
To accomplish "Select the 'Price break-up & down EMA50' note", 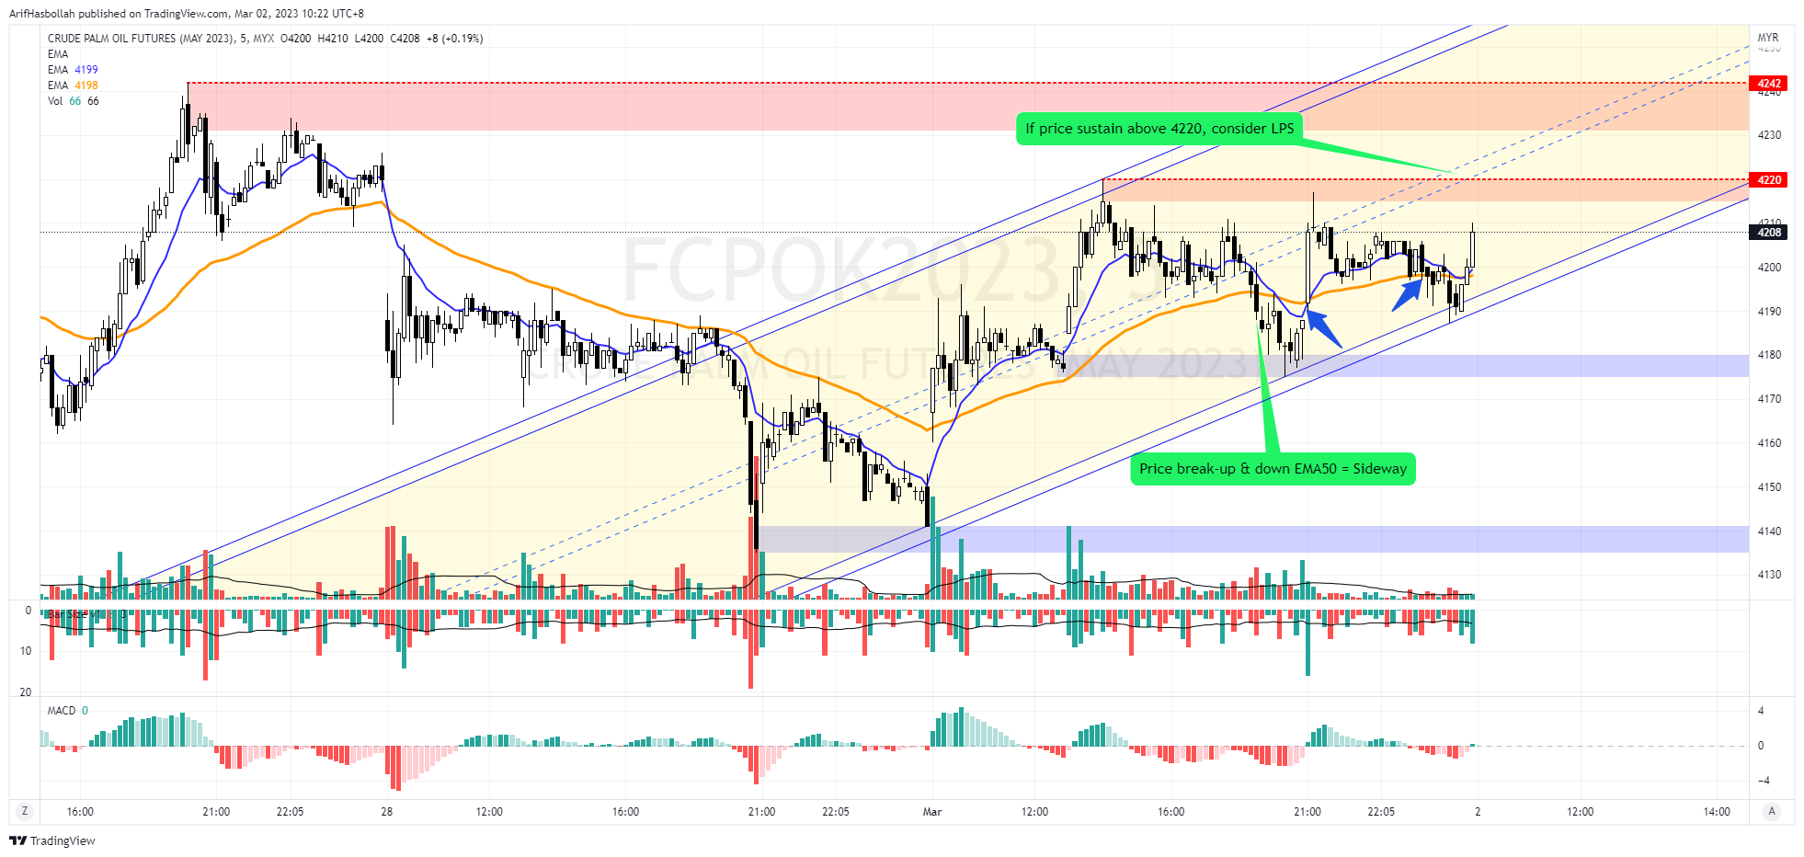I will (x=1273, y=469).
